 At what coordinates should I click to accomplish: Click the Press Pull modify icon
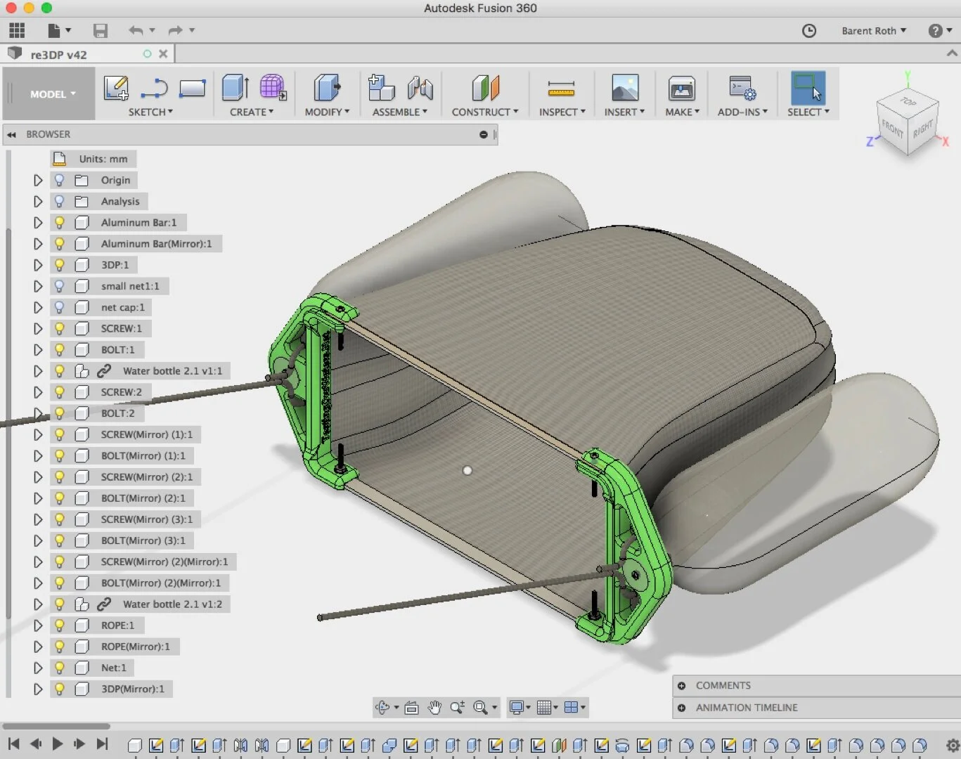tap(327, 89)
